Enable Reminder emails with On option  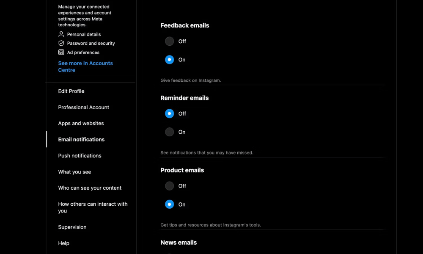[170, 132]
